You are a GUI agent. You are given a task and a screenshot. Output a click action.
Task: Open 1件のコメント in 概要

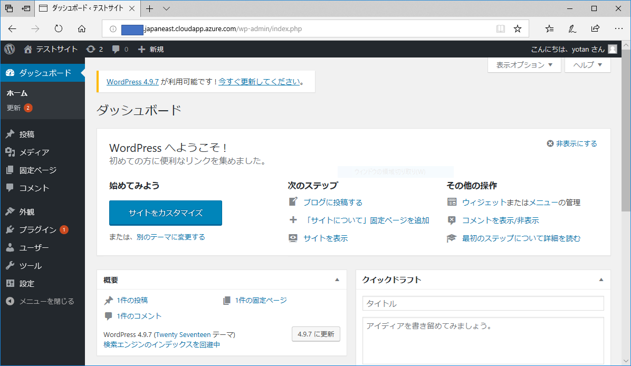(x=139, y=316)
